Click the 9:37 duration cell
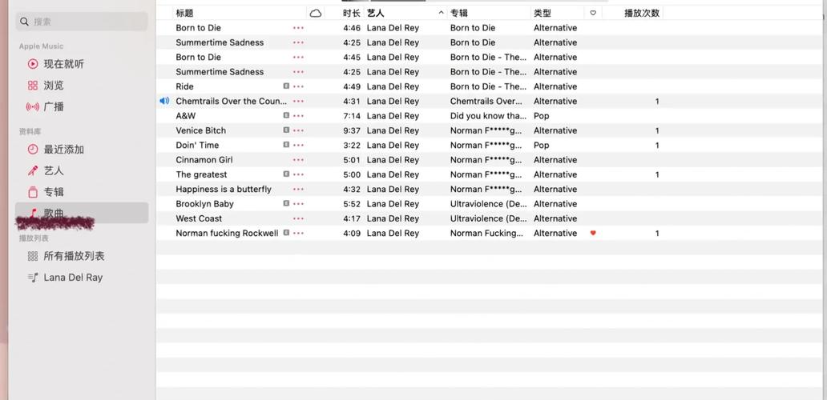 [352, 130]
